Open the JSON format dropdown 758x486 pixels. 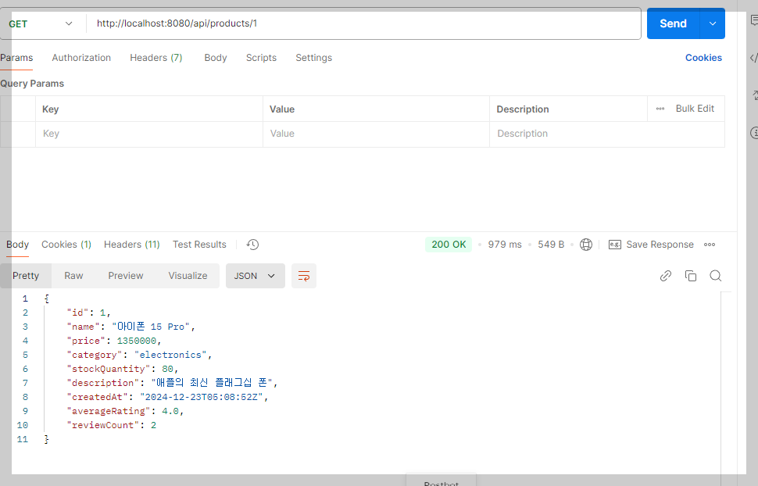pyautogui.click(x=256, y=276)
